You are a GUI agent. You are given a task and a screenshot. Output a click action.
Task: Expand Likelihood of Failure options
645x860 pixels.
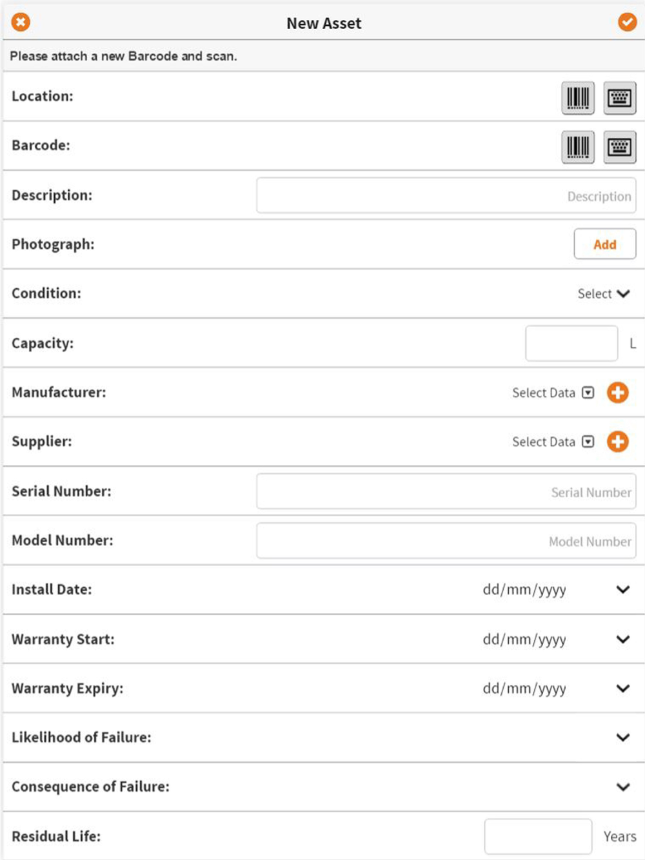coord(622,737)
